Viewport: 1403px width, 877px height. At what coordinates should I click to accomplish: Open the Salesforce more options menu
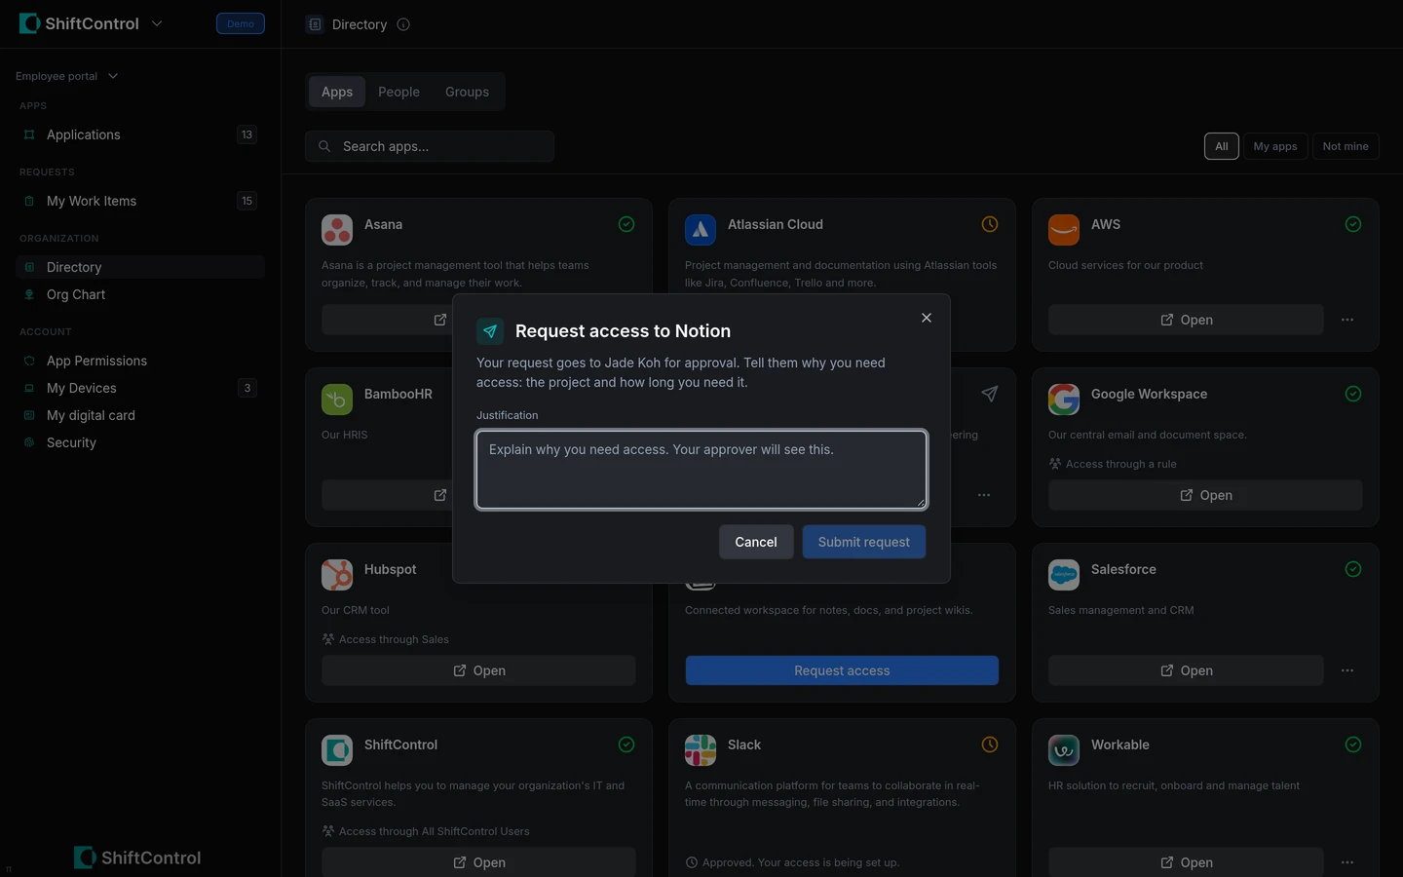coord(1347,670)
